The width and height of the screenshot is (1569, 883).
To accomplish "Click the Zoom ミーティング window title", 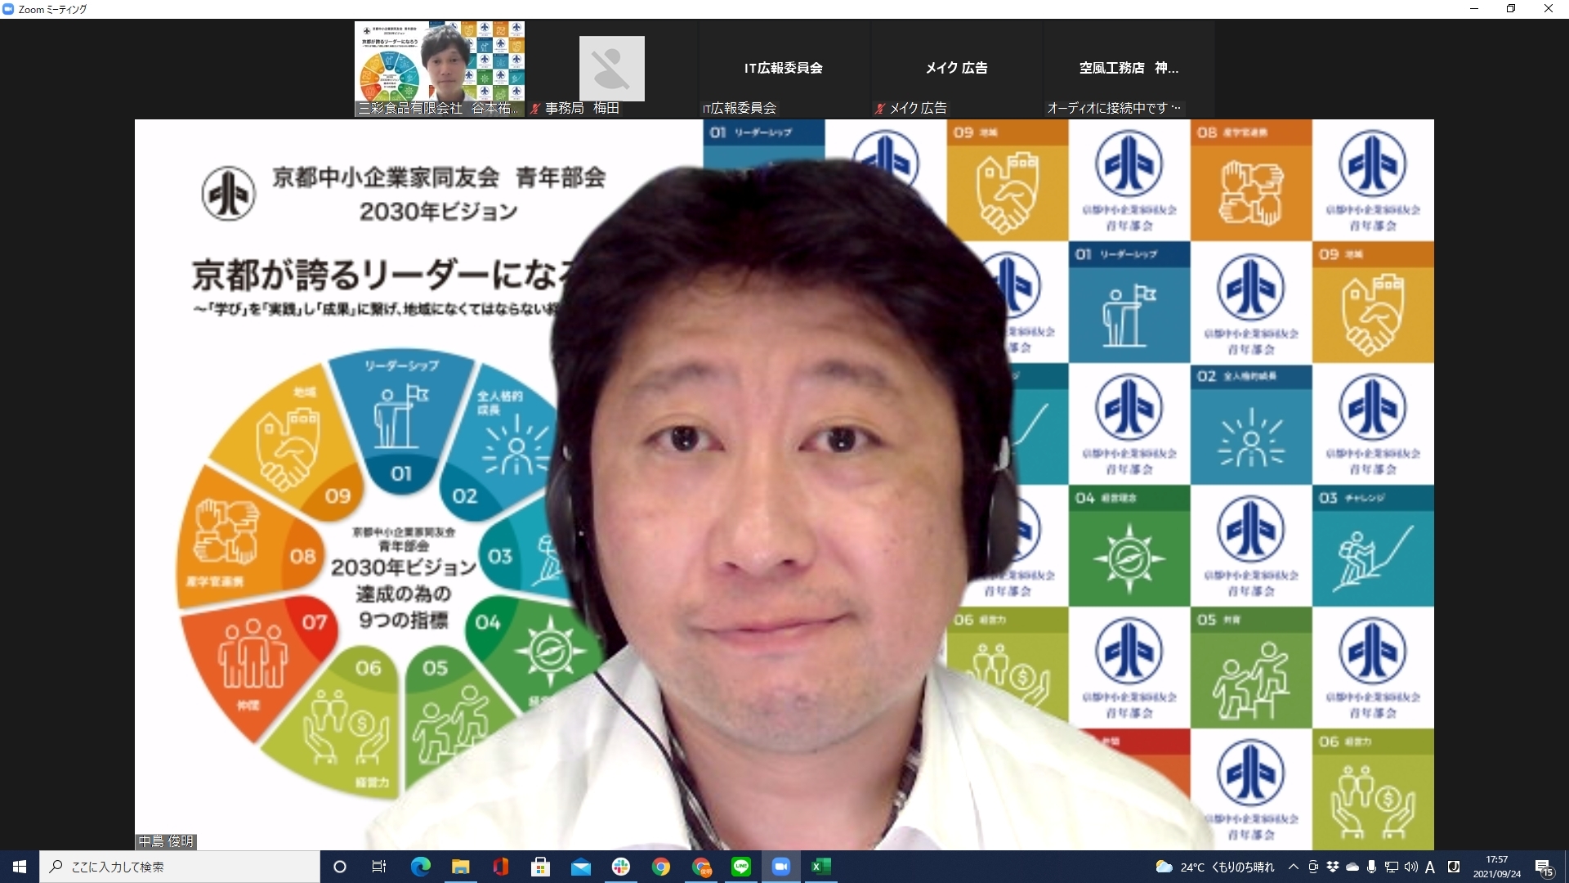I will (x=52, y=9).
